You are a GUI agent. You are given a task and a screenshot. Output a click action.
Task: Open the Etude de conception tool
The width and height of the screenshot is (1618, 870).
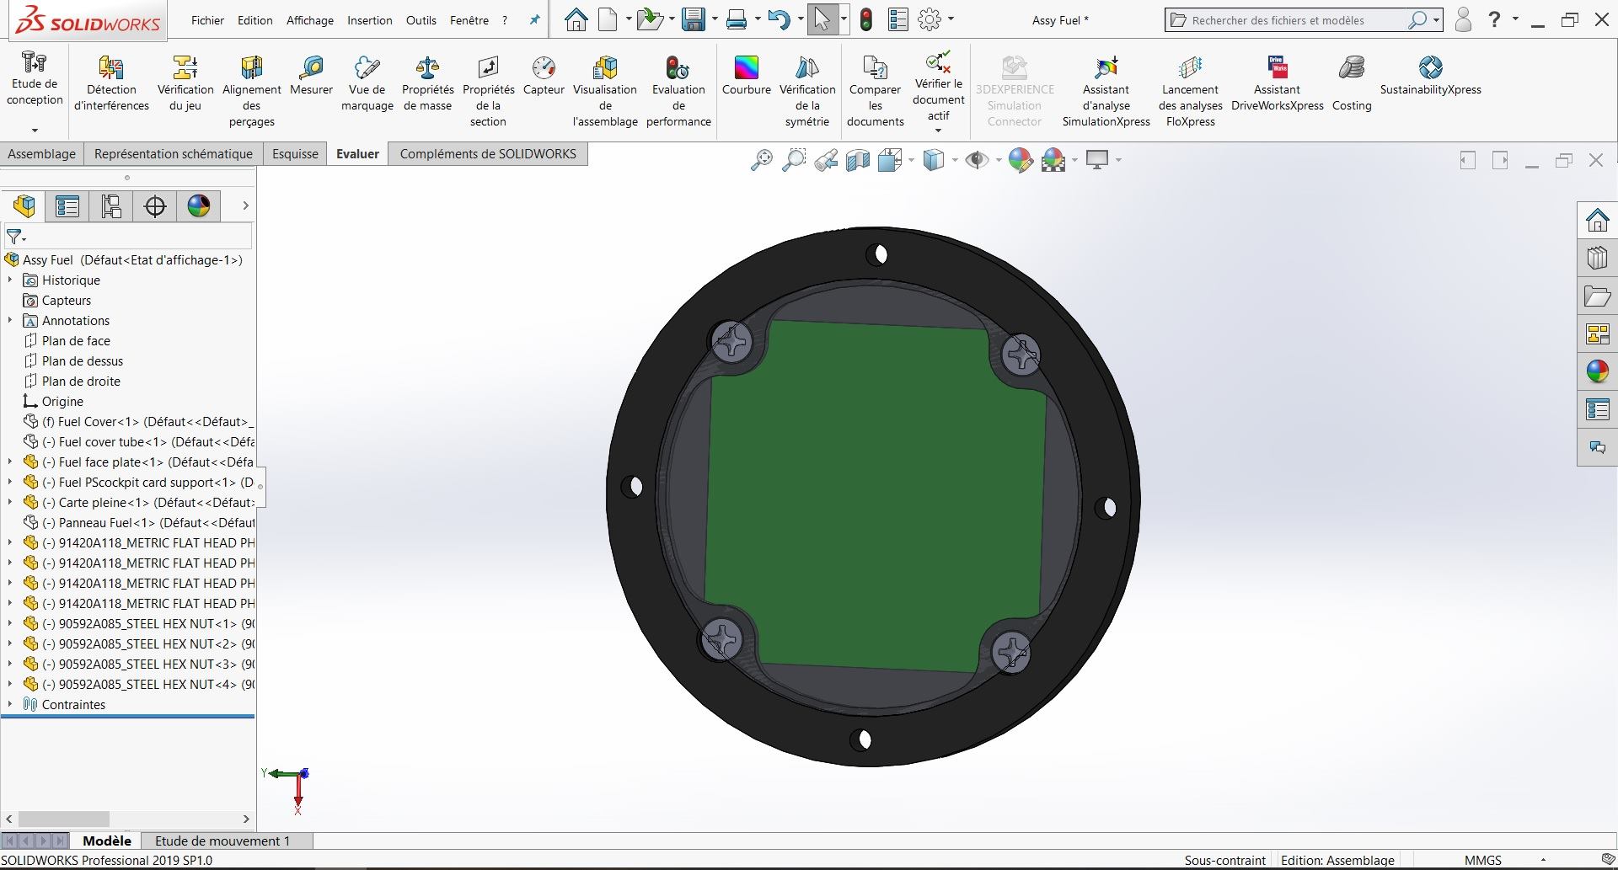35,78
